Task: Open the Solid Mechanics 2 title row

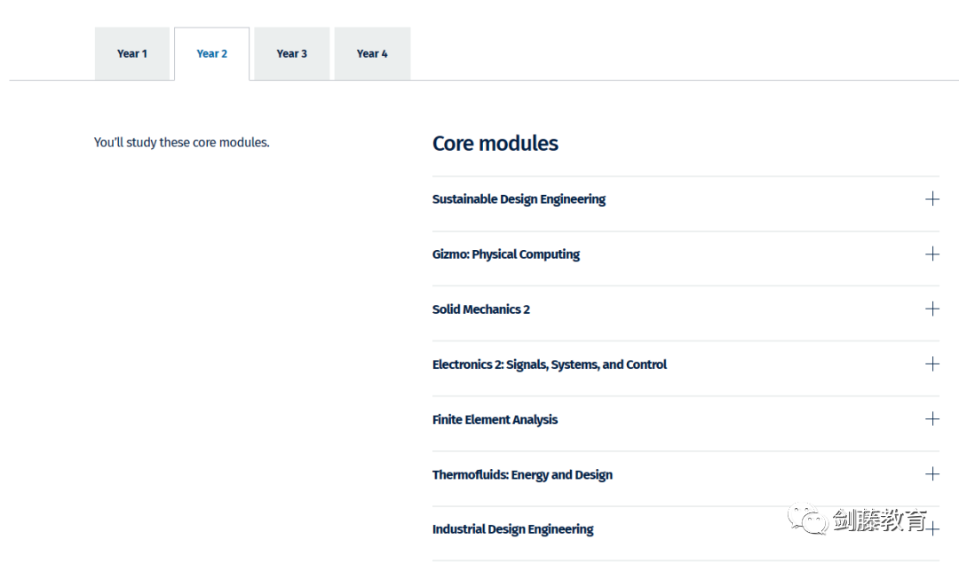Action: [x=480, y=309]
